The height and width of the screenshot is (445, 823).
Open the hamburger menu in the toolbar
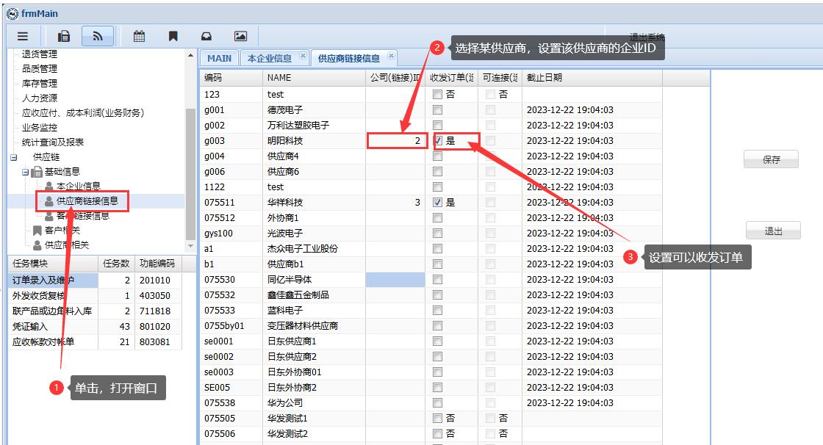23,36
